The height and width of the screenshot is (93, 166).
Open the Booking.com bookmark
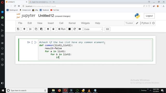click(12, 10)
